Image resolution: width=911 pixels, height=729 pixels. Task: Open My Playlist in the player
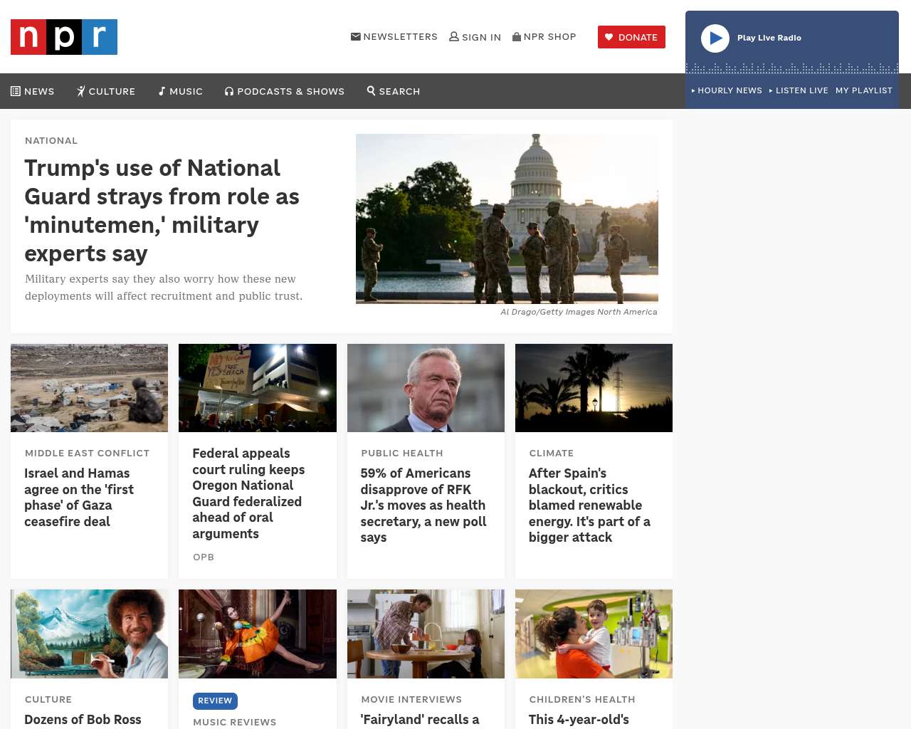coord(864,90)
